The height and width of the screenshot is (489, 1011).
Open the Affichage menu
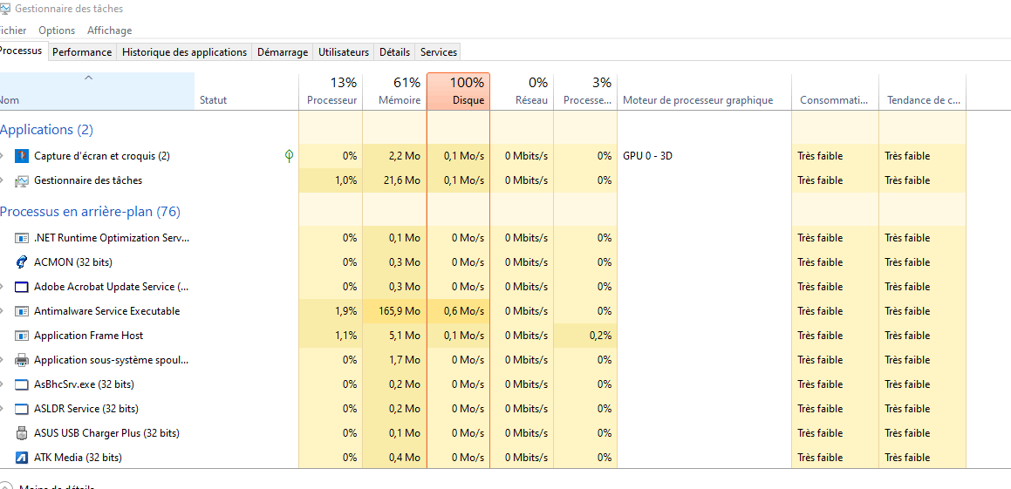coord(109,31)
